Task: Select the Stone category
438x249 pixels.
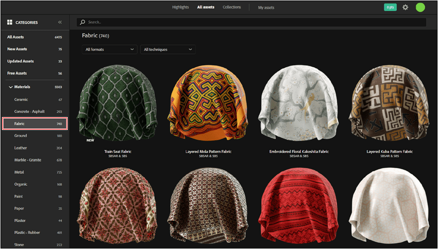Action: tap(35, 245)
